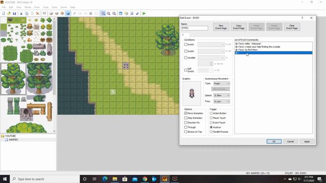Screen dimensions: 326x183
Task: Click the Clear Event Page button
Action: 292,27
